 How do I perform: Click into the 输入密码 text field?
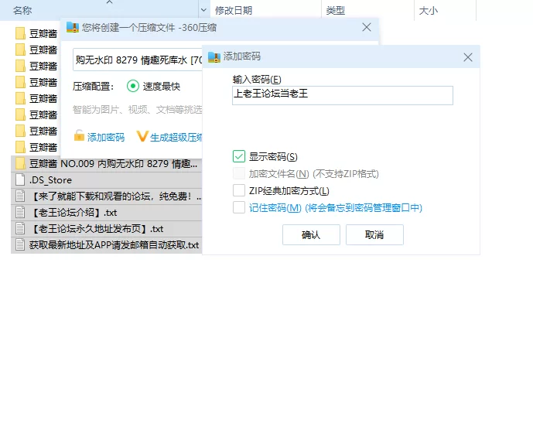pos(342,95)
